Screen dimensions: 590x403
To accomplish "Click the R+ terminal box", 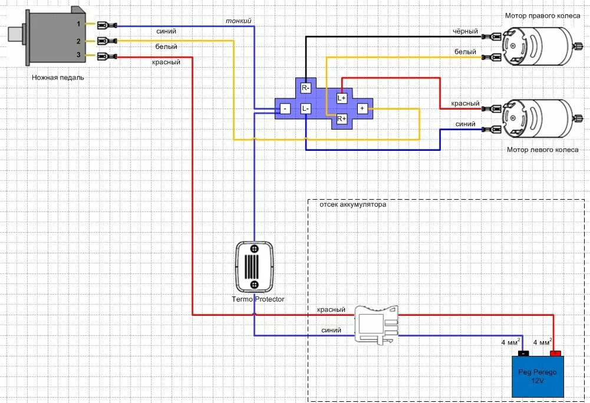I will click(x=342, y=119).
